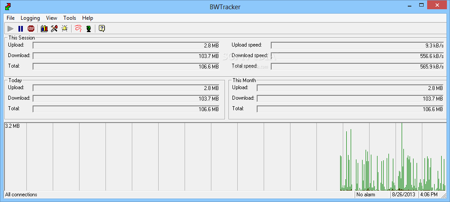The height and width of the screenshot is (202, 450).
Task: Click the red squiggly line icon
Action: [78, 29]
